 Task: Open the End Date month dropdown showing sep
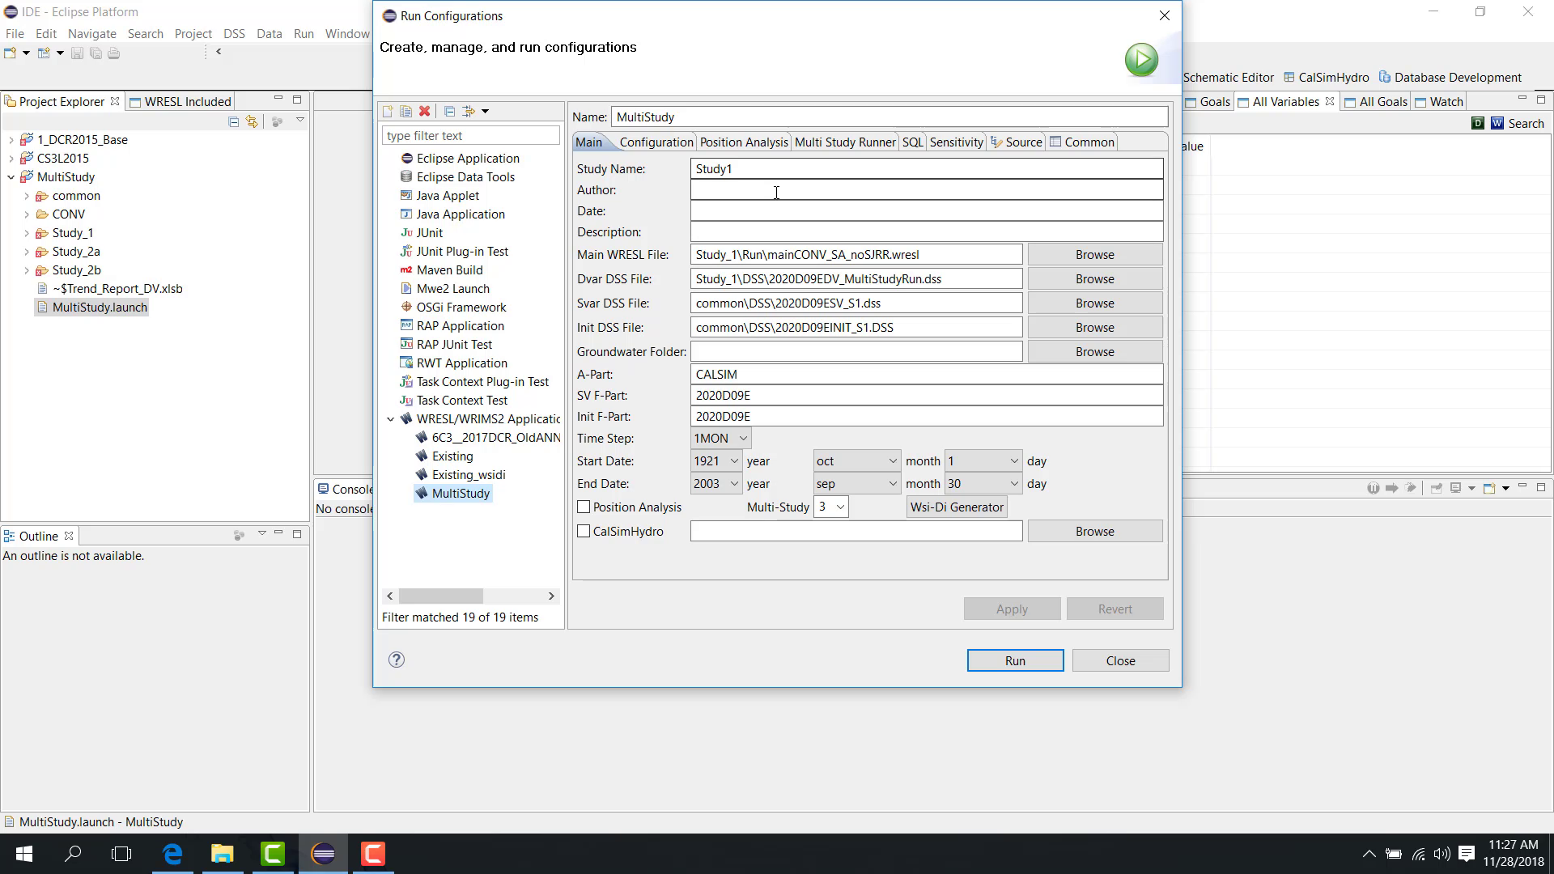pos(856,483)
